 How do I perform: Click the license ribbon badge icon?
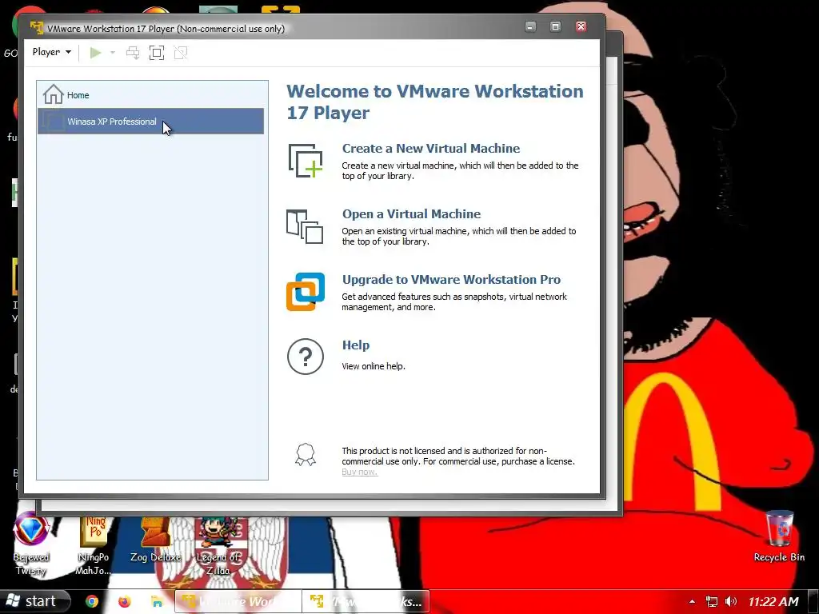pos(305,455)
